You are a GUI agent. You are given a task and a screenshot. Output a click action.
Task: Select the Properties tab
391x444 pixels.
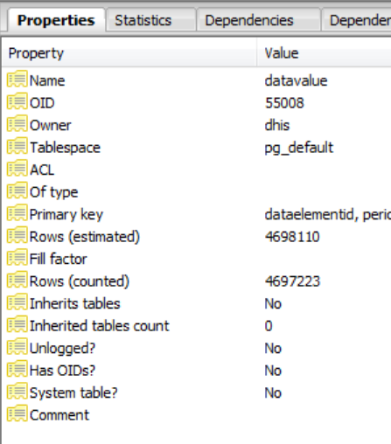56,20
